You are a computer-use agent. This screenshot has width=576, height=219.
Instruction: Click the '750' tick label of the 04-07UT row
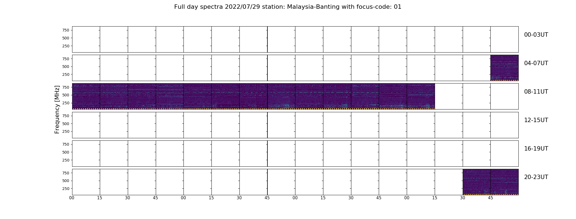[x=66, y=59]
